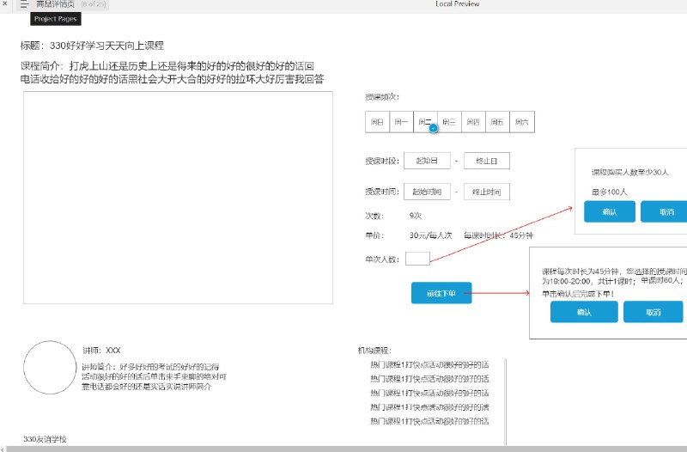Click the circular lecturer avatar placeholder
This screenshot has height=452, width=687.
50,368
